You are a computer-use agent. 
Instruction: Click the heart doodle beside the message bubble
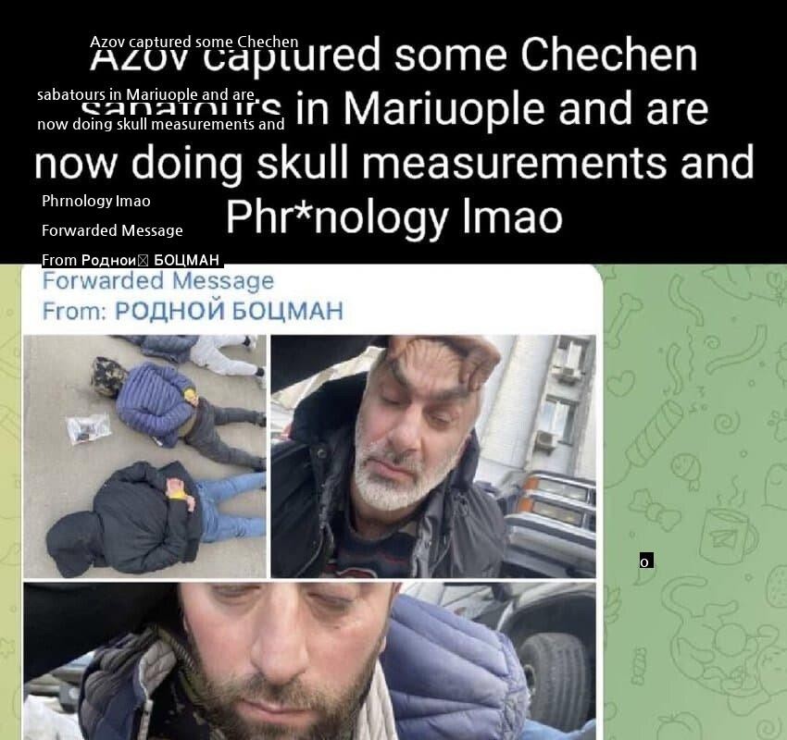pyautogui.click(x=619, y=383)
